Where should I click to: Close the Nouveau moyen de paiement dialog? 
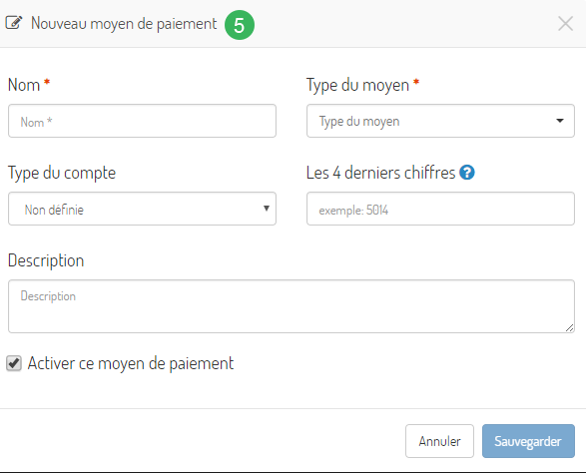point(565,24)
